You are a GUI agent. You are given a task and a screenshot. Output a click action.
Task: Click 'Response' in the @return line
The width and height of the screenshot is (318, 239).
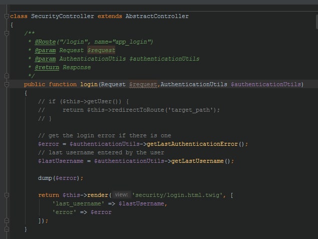(x=77, y=67)
